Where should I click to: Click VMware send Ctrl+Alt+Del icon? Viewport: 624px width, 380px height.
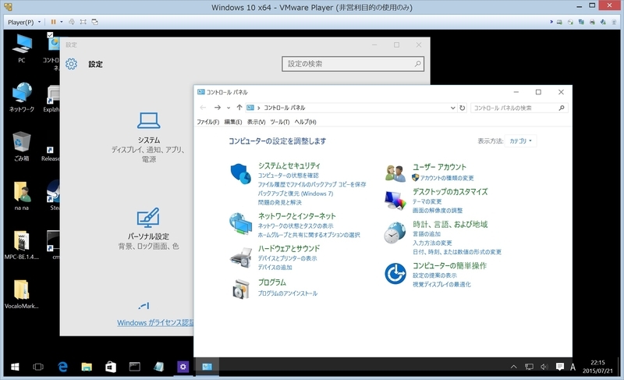(72, 22)
